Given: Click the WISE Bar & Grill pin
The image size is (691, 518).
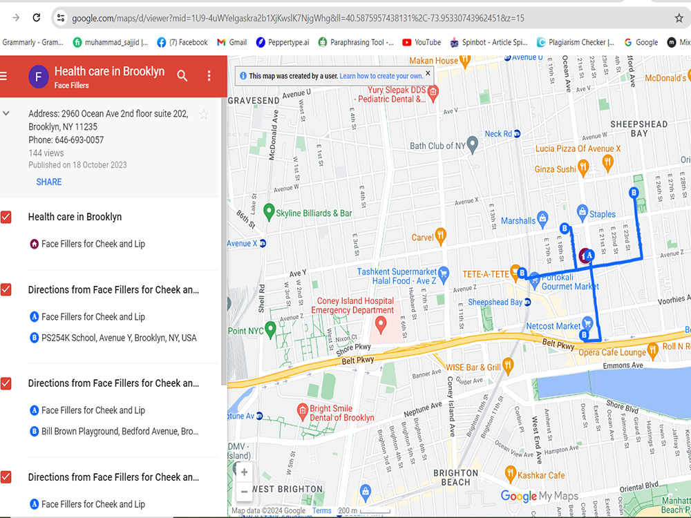Looking at the screenshot, I should pos(508,367).
